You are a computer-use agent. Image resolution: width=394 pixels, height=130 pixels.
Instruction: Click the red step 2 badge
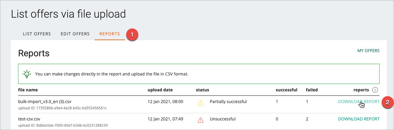click(387, 102)
